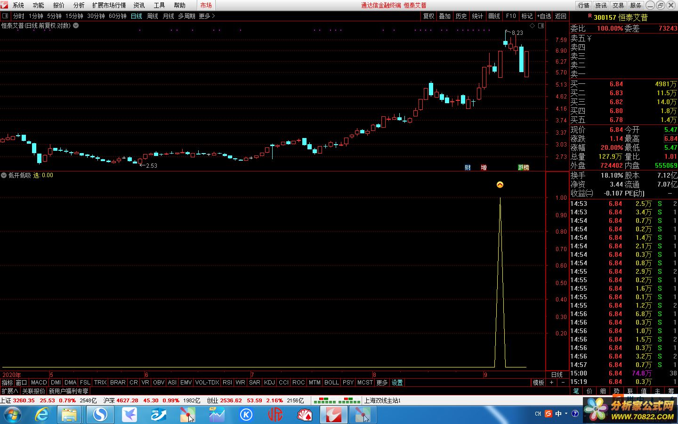Click the Sogou input method tray icon
The width and height of the screenshot is (678, 424).
tap(549, 414)
